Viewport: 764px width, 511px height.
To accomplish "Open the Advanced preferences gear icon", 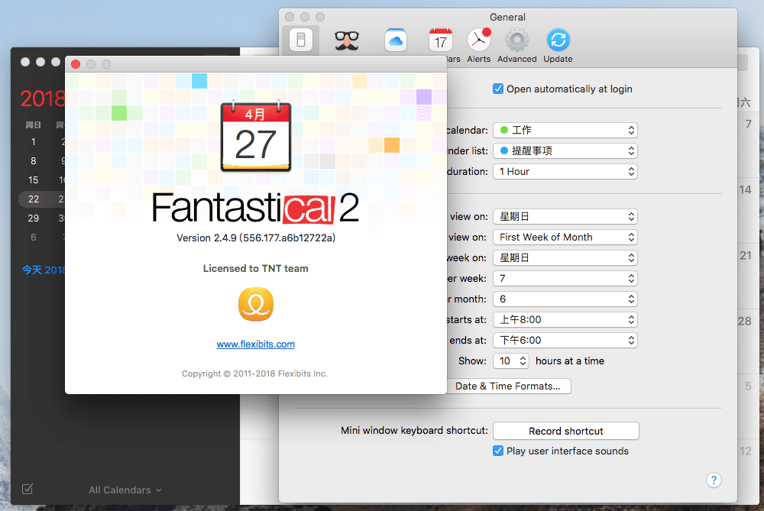I will (517, 40).
